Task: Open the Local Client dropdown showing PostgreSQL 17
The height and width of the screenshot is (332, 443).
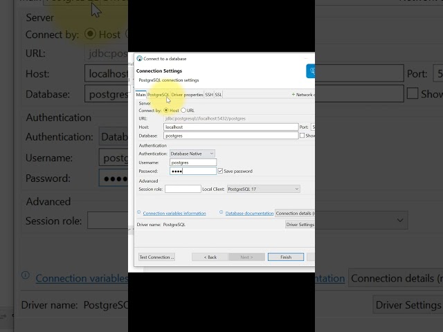Action: point(263,189)
